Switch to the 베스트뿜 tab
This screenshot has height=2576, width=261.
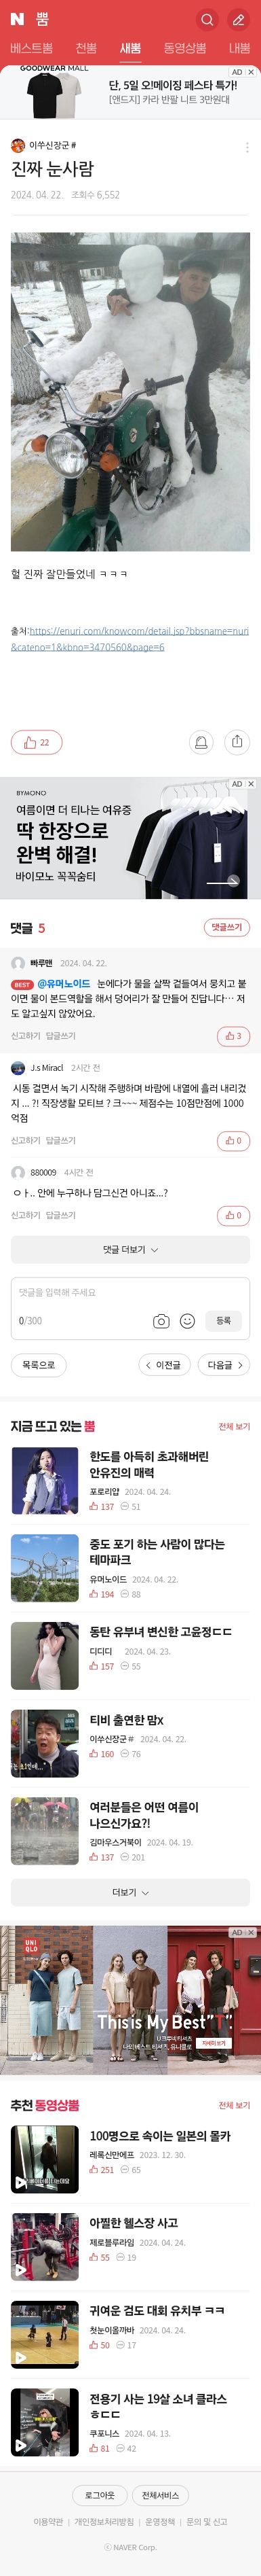[x=31, y=48]
